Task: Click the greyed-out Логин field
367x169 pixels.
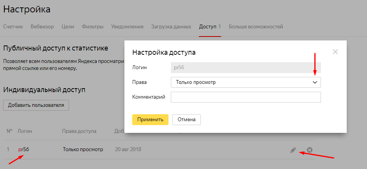Action: point(246,68)
